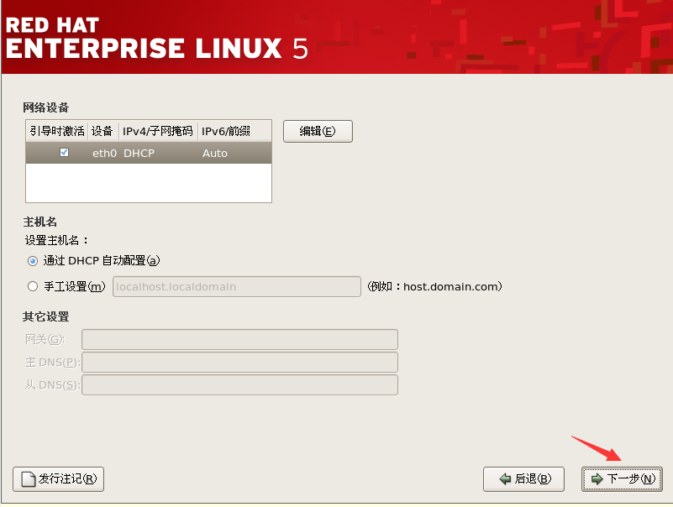Click the 设备 column header
The image size is (673, 507).
[x=103, y=131]
